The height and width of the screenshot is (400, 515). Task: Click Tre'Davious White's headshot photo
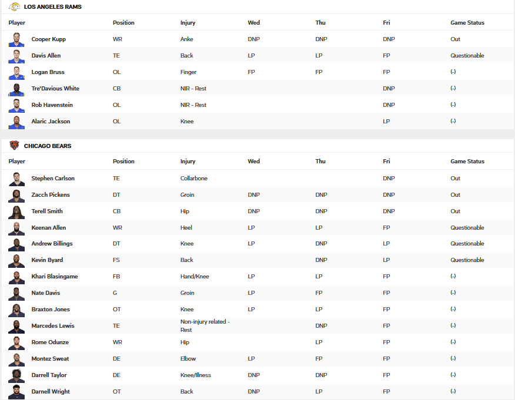(x=16, y=89)
